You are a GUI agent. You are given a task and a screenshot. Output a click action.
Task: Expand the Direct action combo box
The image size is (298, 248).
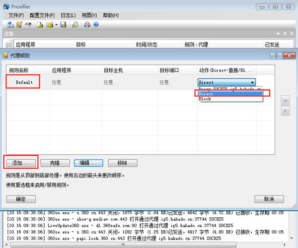click(253, 82)
